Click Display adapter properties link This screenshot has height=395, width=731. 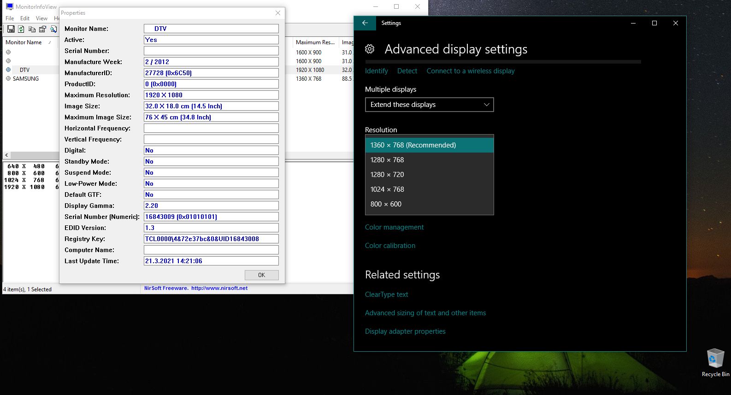(x=405, y=331)
